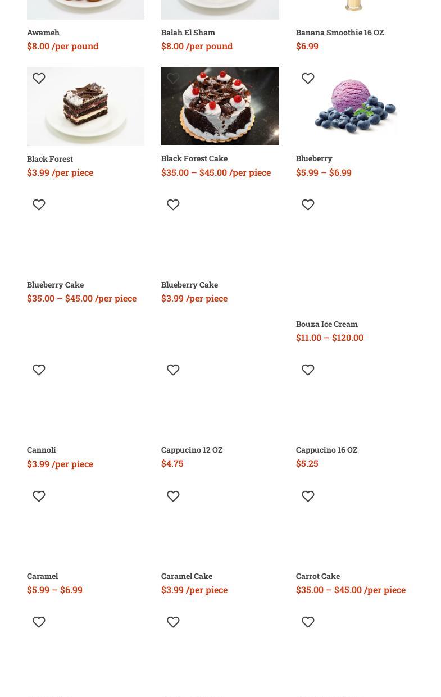Add Carrot Cake to wishlist
The image size is (441, 697).
pos(308,496)
